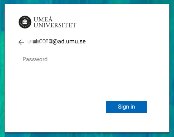Click the blue Sign in button
The image size is (174, 137).
click(127, 107)
